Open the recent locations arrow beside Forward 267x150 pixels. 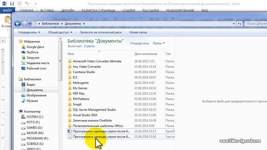[30, 24]
